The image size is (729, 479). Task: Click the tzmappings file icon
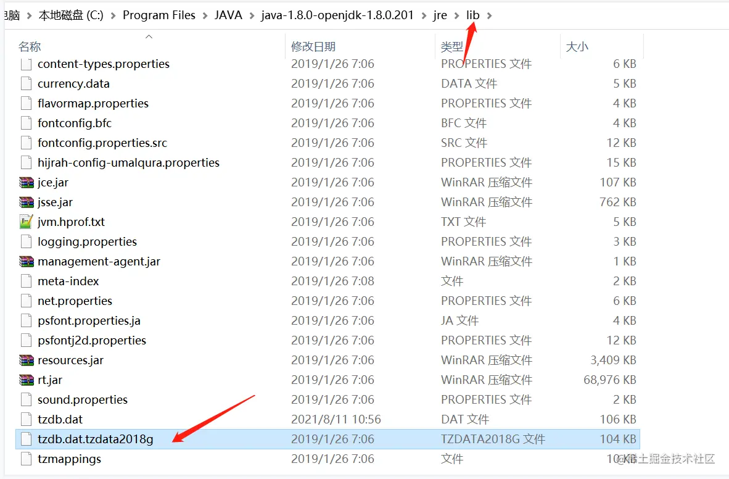(26, 459)
